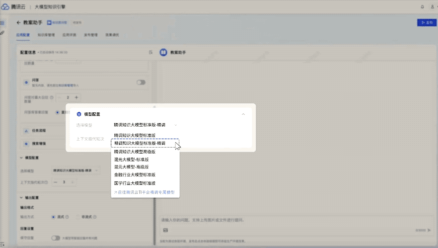
Task: Collapse the highlighted 模型配置 panel chevron
Action: click(243, 114)
